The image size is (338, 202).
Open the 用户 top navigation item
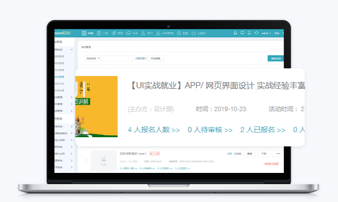click(147, 33)
